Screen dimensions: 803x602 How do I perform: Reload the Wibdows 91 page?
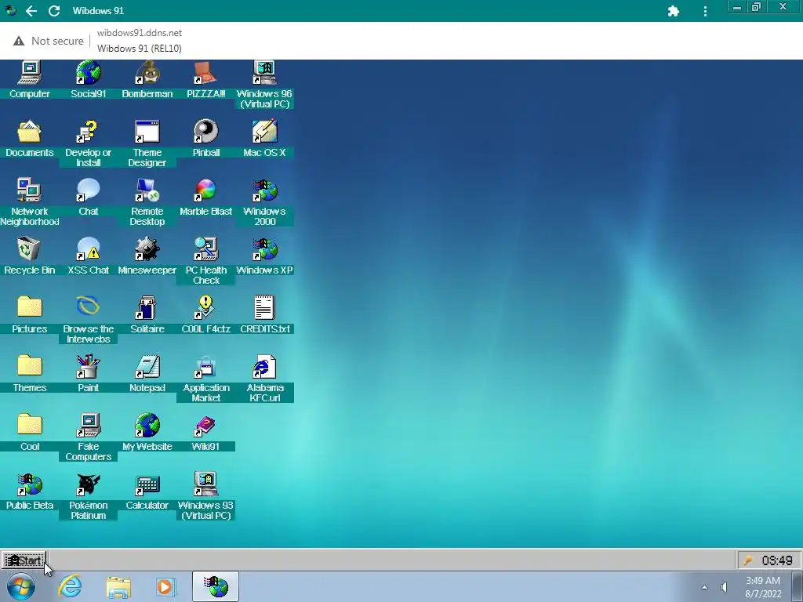(x=54, y=11)
